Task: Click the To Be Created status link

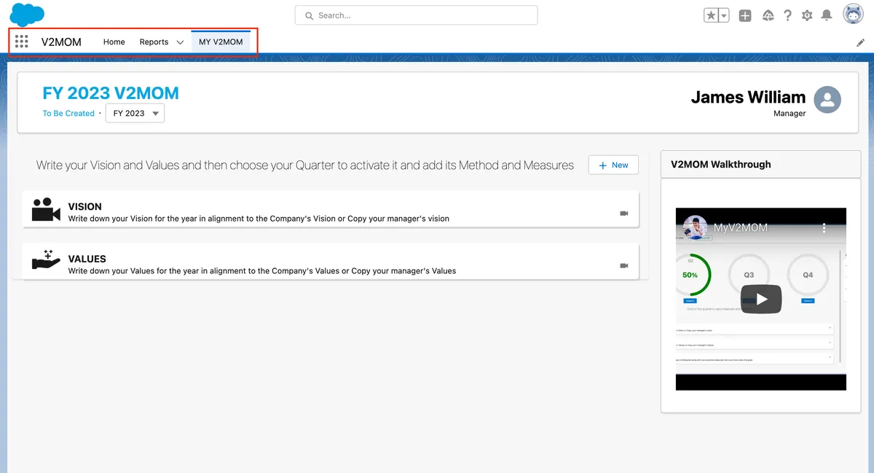Action: click(x=68, y=113)
